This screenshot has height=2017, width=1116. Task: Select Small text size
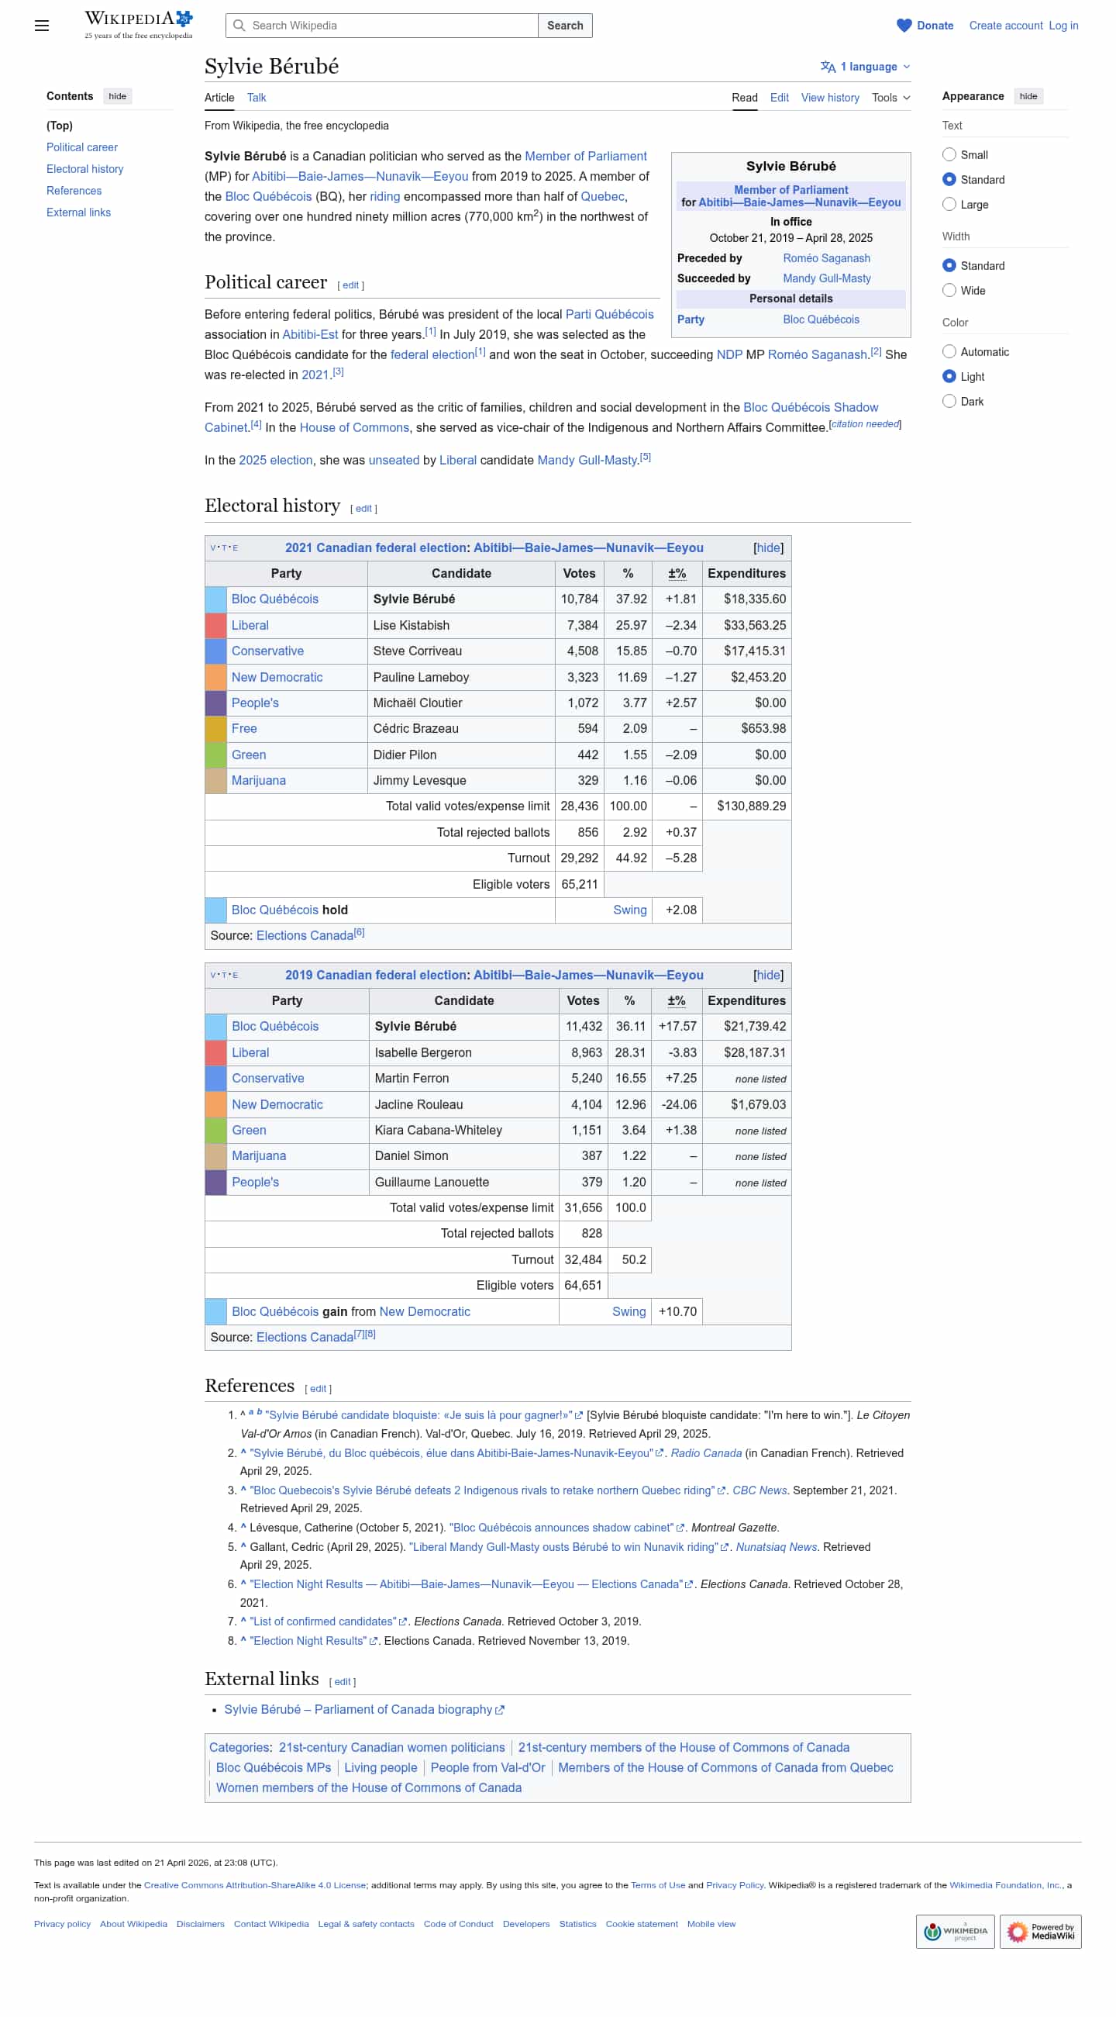tap(949, 154)
